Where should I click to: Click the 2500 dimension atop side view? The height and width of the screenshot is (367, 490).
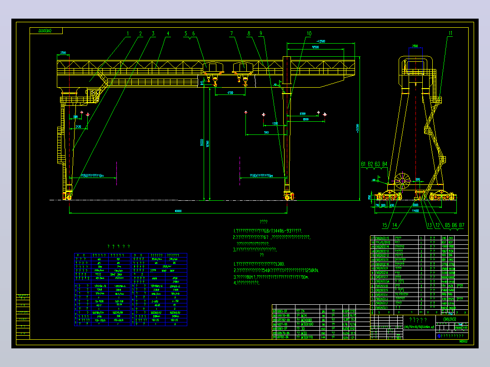tap(415, 46)
